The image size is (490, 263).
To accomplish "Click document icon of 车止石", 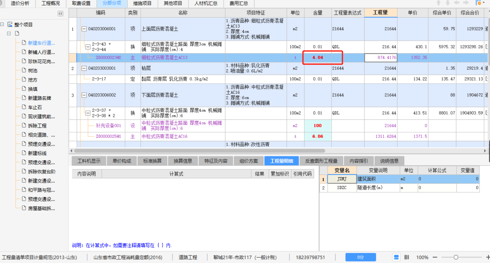I will tap(24, 107).
